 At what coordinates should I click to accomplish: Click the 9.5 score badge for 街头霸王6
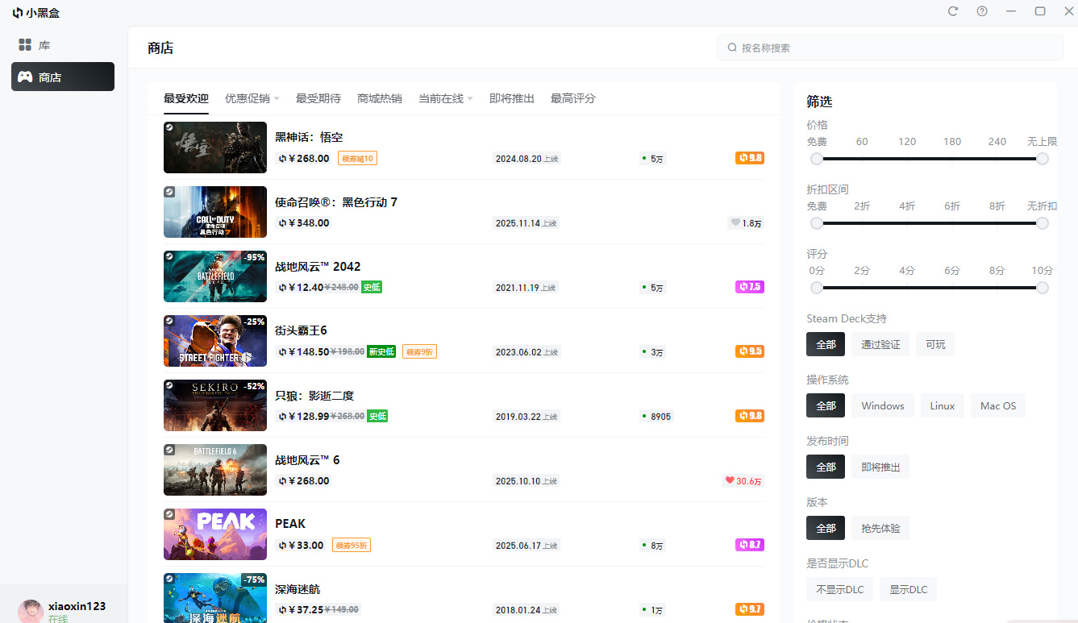[749, 351]
